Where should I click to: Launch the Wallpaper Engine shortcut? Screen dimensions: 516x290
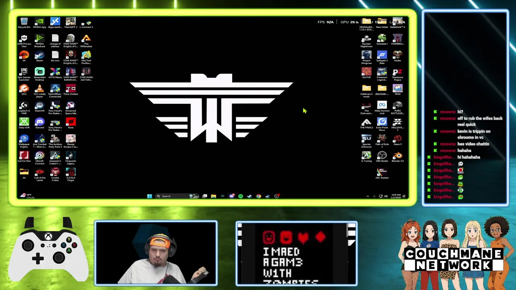24,141
